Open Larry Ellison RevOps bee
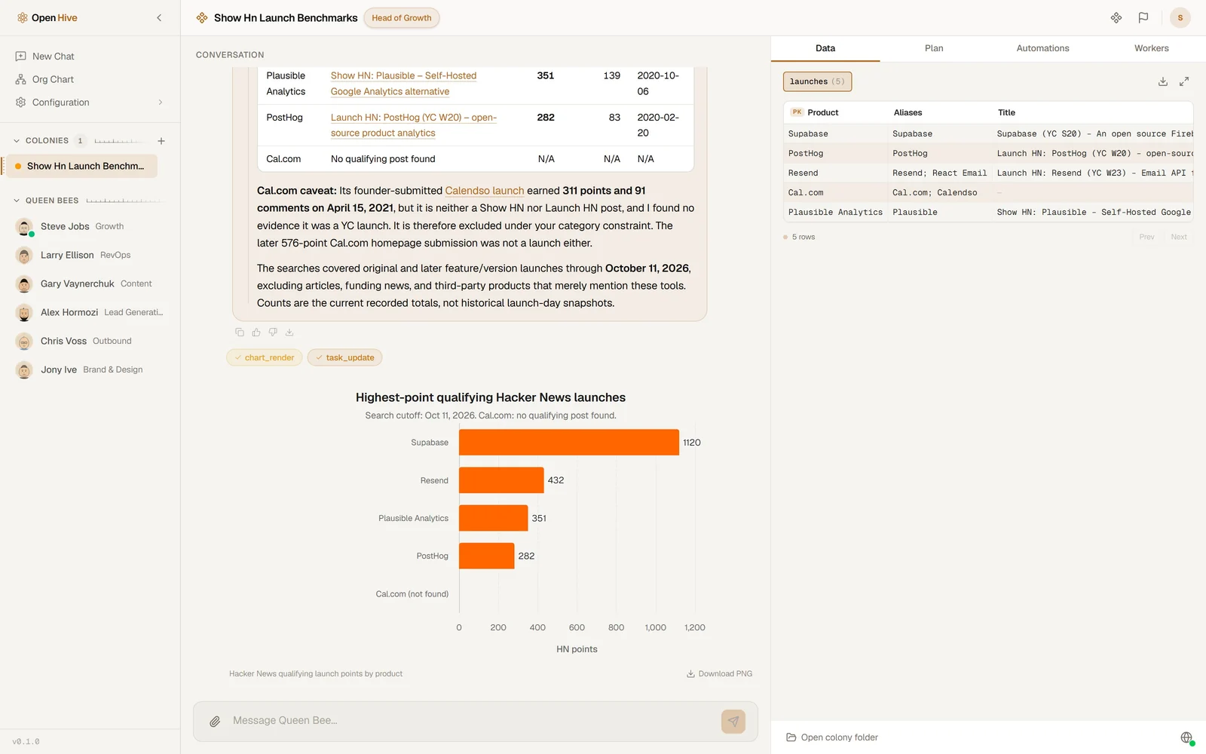This screenshot has height=754, width=1206. pyautogui.click(x=89, y=256)
